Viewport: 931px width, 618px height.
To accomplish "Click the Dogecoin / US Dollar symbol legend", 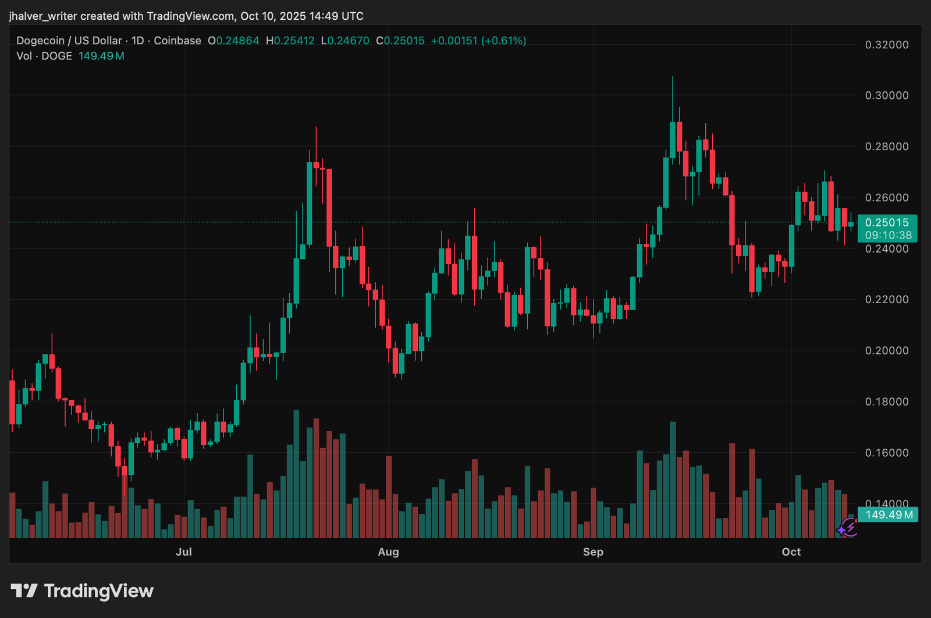I will (70, 41).
